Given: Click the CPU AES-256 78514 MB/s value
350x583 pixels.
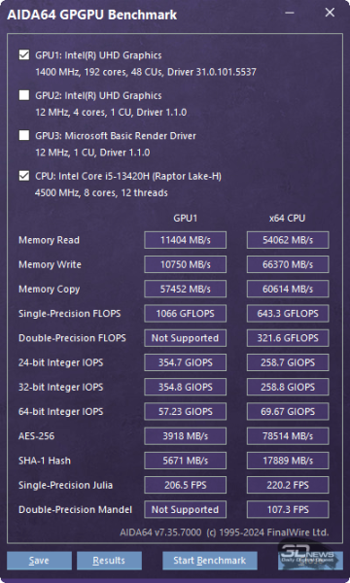Looking at the screenshot, I should point(288,435).
